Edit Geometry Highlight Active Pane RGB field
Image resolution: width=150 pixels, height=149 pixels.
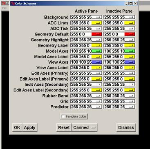81,40
